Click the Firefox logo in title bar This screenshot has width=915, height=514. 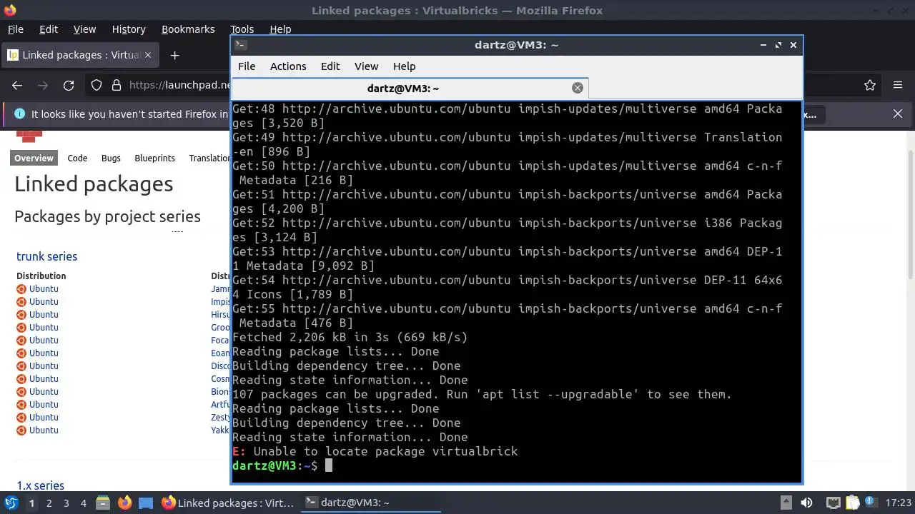[x=10, y=10]
